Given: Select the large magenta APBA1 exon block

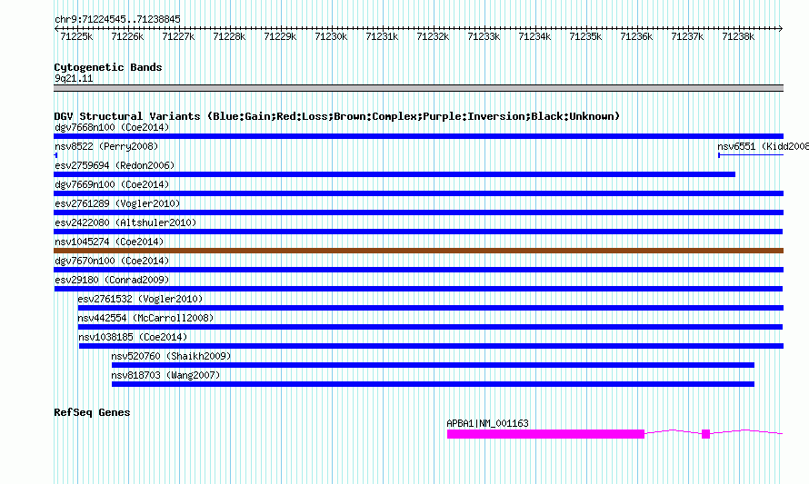Looking at the screenshot, I should [x=546, y=434].
